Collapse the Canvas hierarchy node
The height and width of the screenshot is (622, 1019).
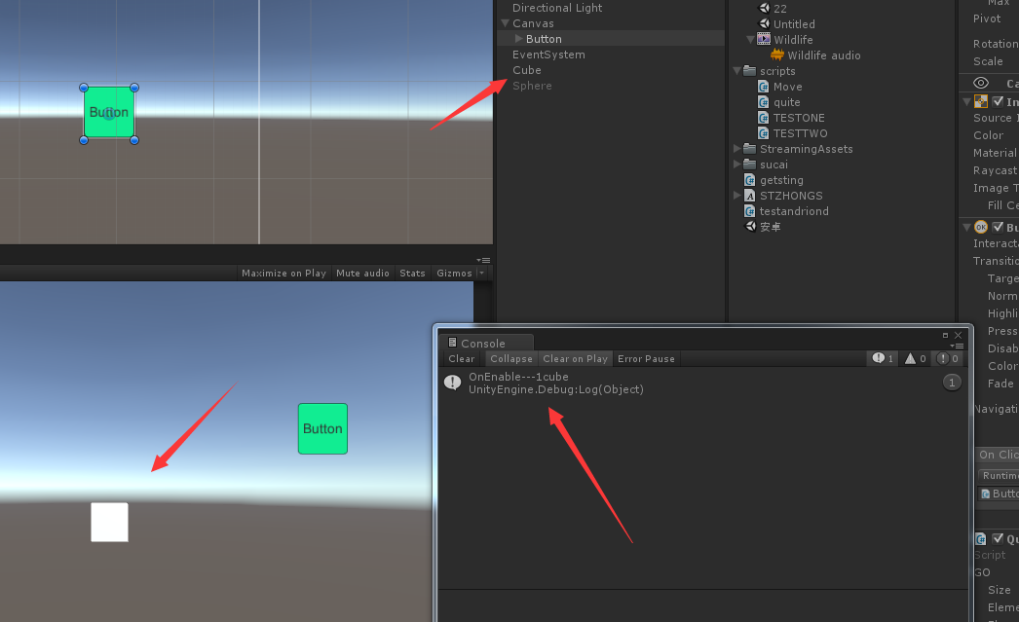(505, 23)
